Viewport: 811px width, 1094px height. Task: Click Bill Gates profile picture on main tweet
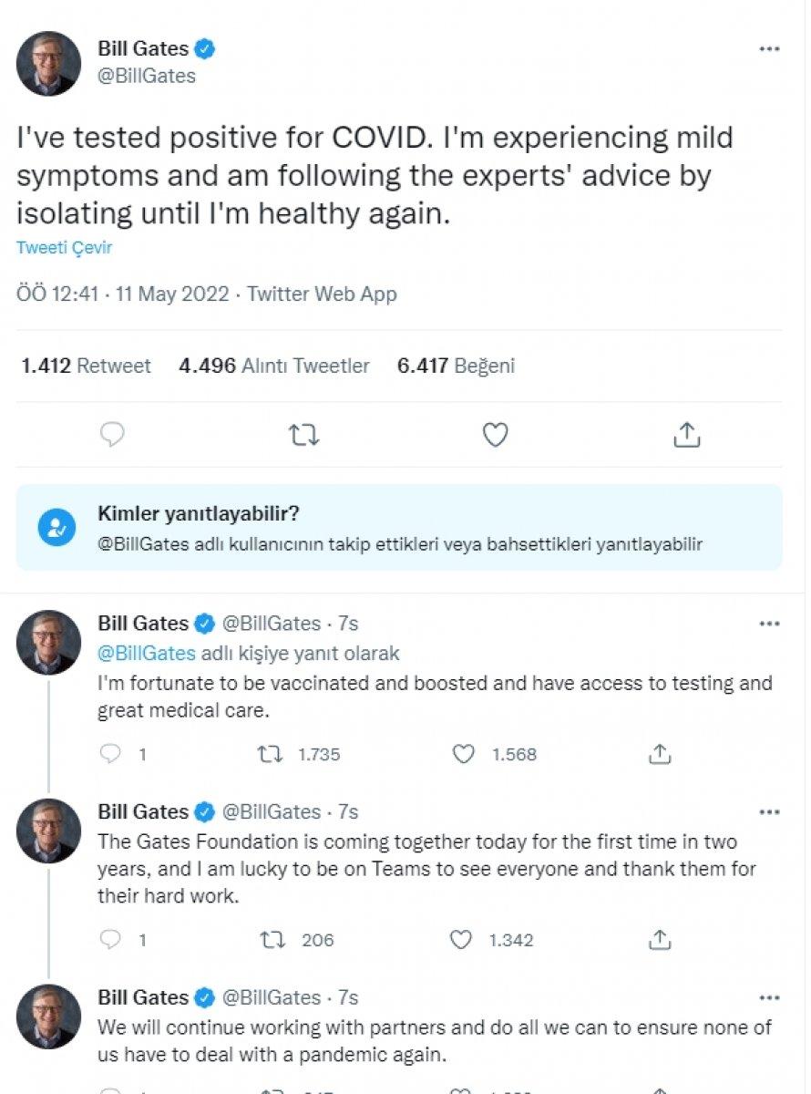click(x=48, y=64)
